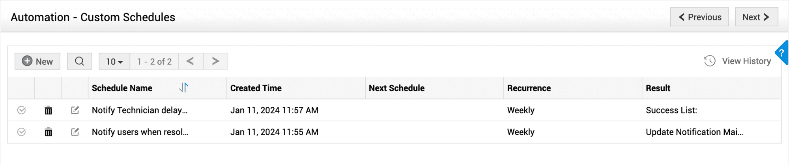The image size is (789, 165).
Task: Edit the Notify users when resol schedule
Action: pos(75,132)
